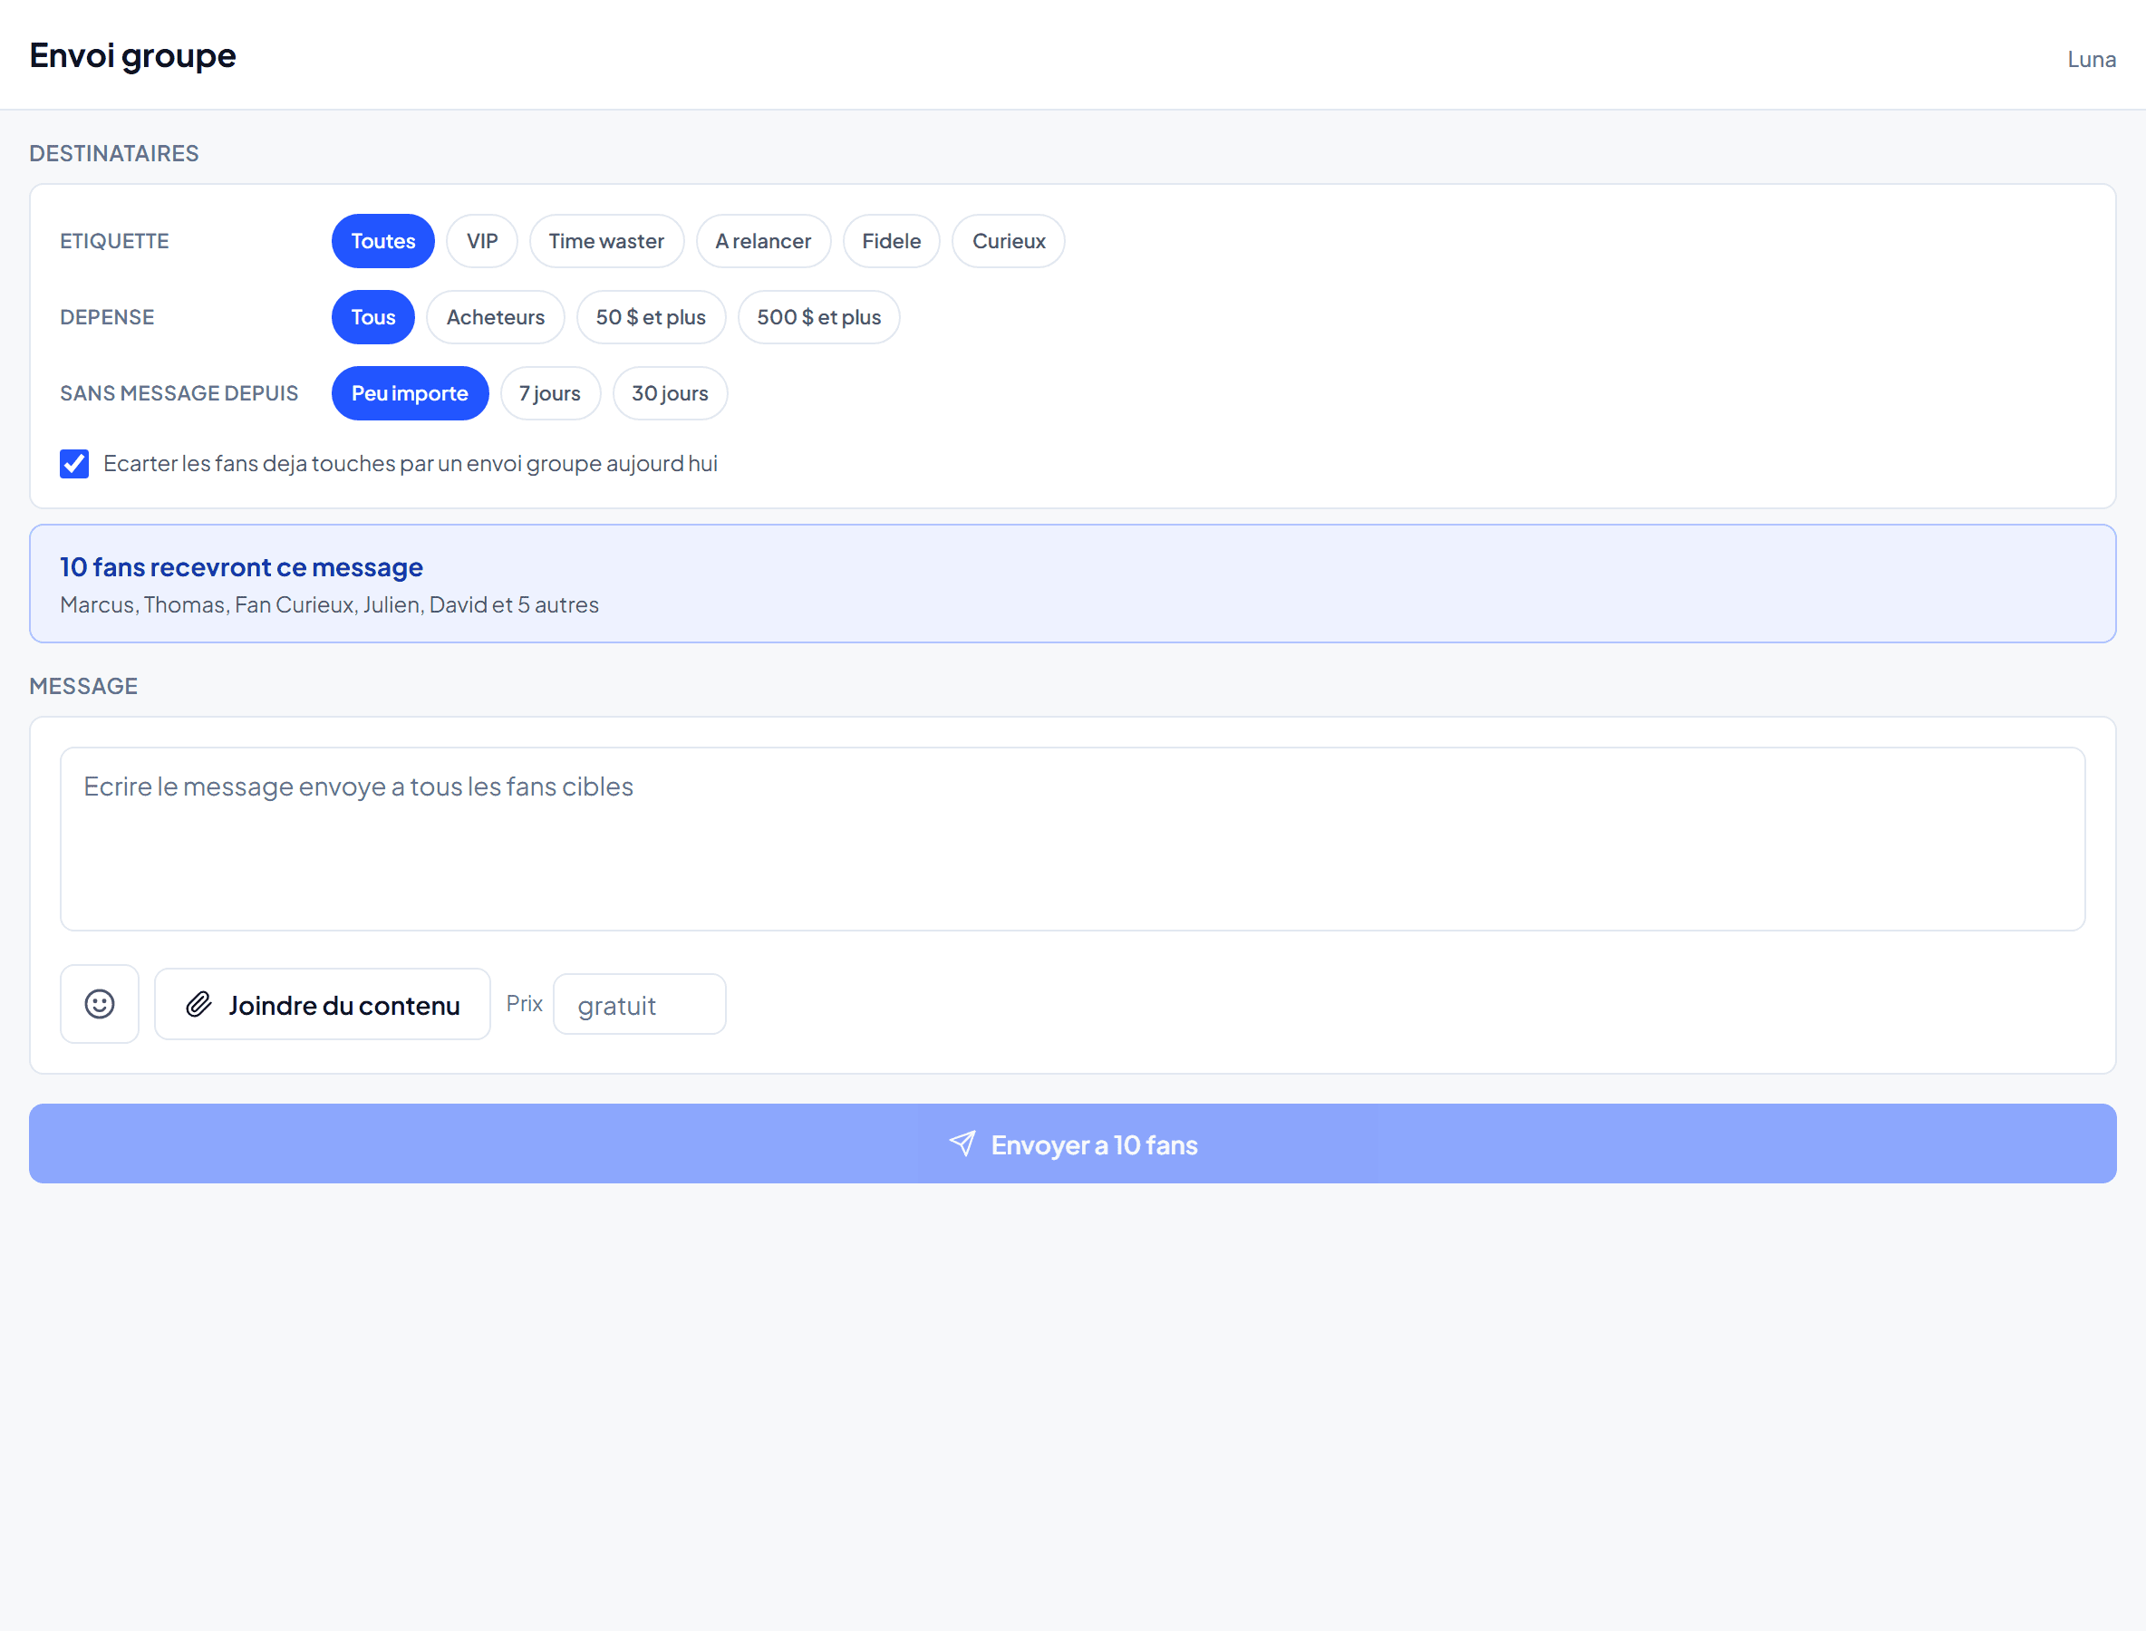Viewport: 2146px width, 1631px height.
Task: Click the Prix gratuit input field
Action: tap(639, 1004)
